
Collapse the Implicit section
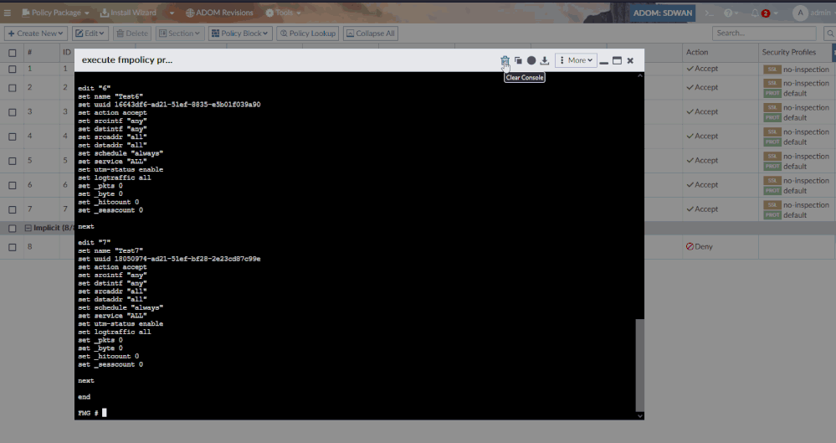(28, 228)
